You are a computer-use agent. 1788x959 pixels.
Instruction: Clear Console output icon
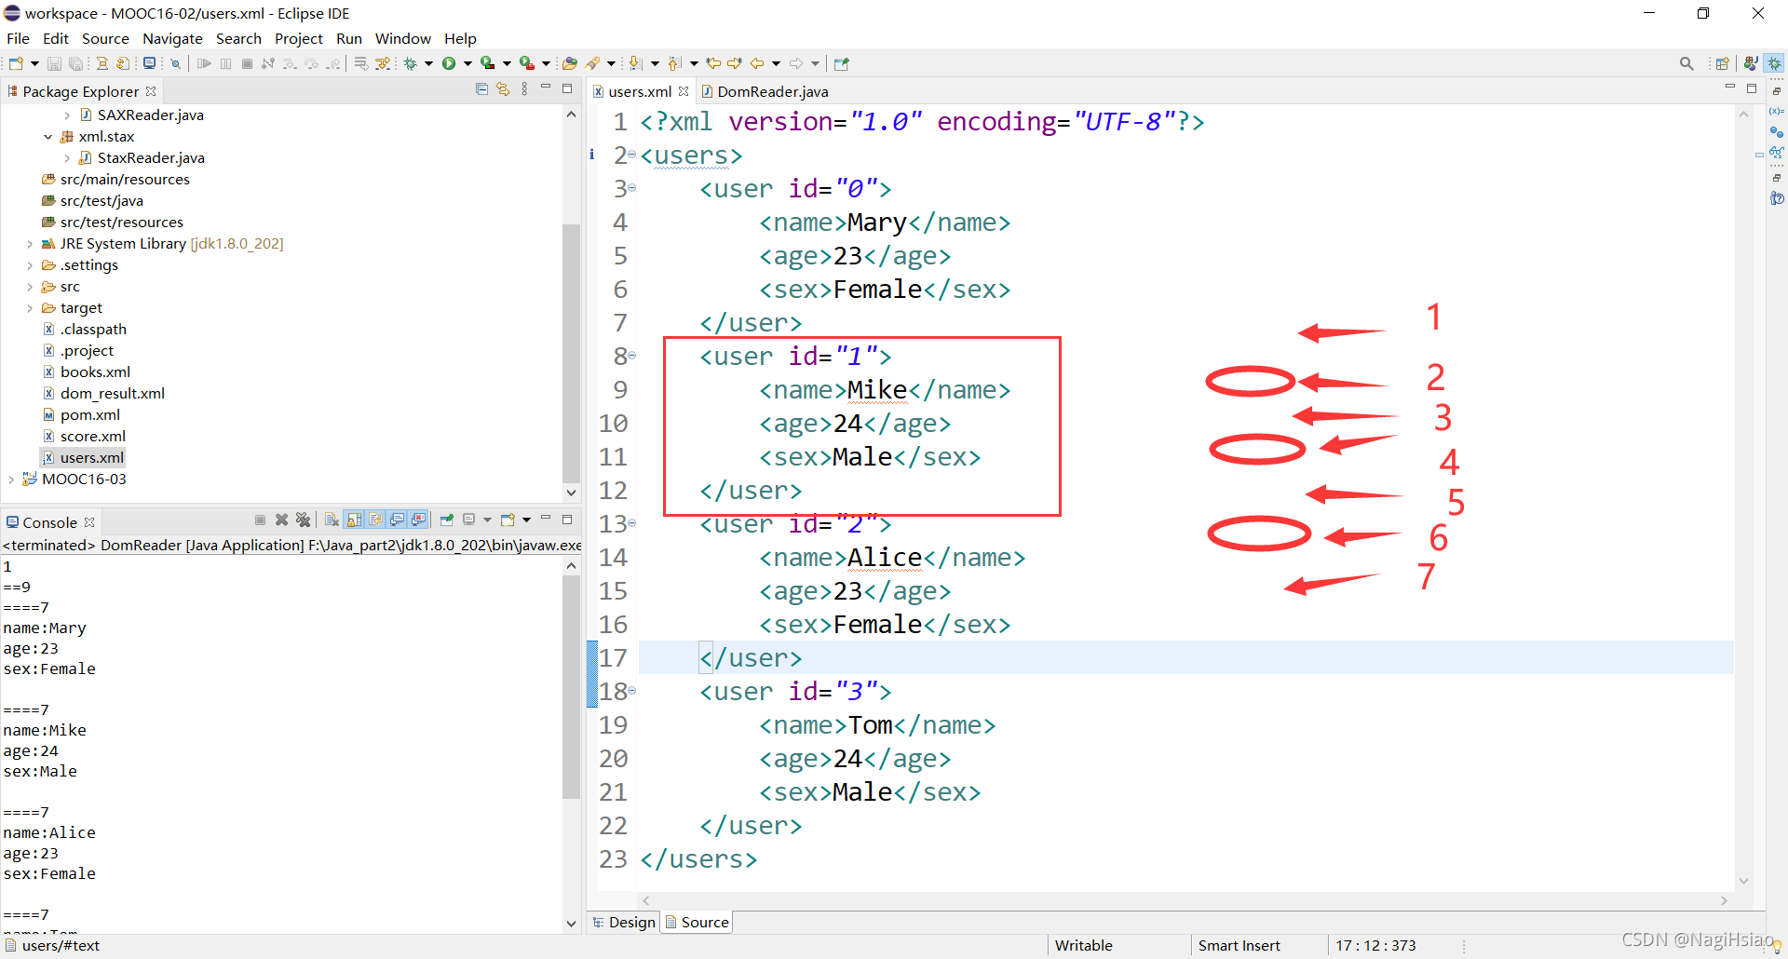tap(332, 520)
